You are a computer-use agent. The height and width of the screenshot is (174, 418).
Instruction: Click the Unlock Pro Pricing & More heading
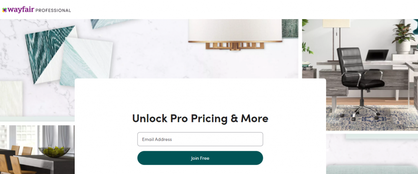point(200,119)
